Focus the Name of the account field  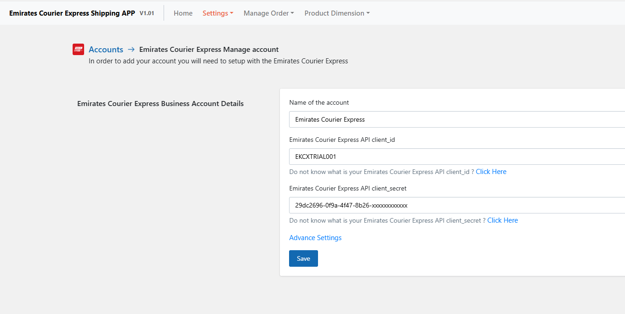tap(457, 119)
